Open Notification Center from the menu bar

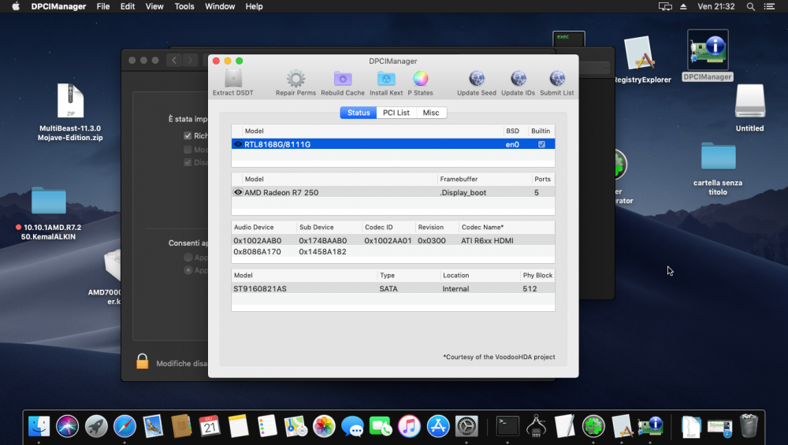(x=769, y=6)
